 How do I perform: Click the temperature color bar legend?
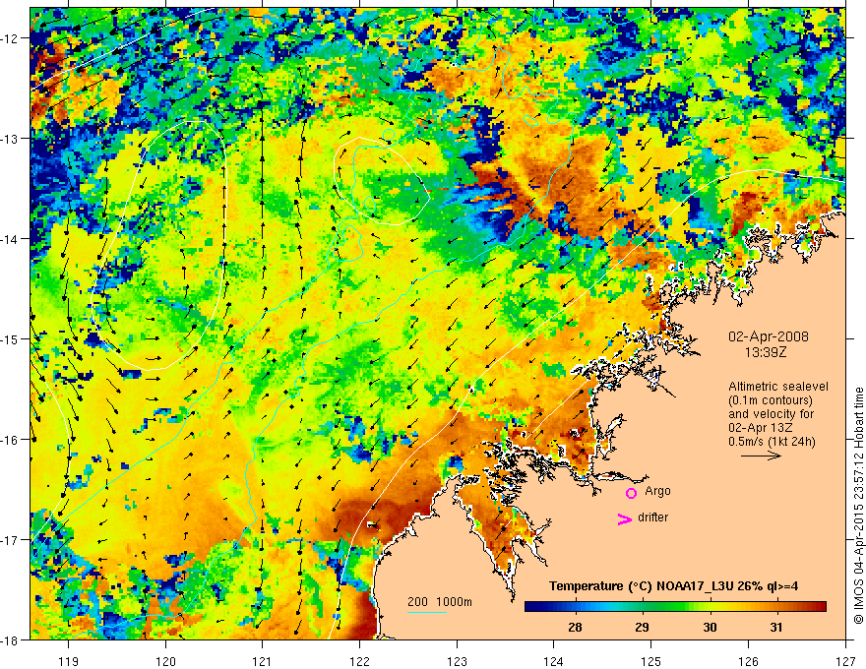point(675,606)
